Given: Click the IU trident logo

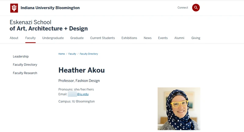Looking at the screenshot, I should click(x=14, y=8).
